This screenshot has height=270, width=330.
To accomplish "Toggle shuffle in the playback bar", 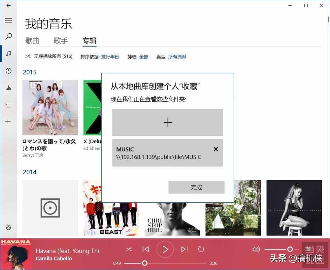I will (129, 249).
